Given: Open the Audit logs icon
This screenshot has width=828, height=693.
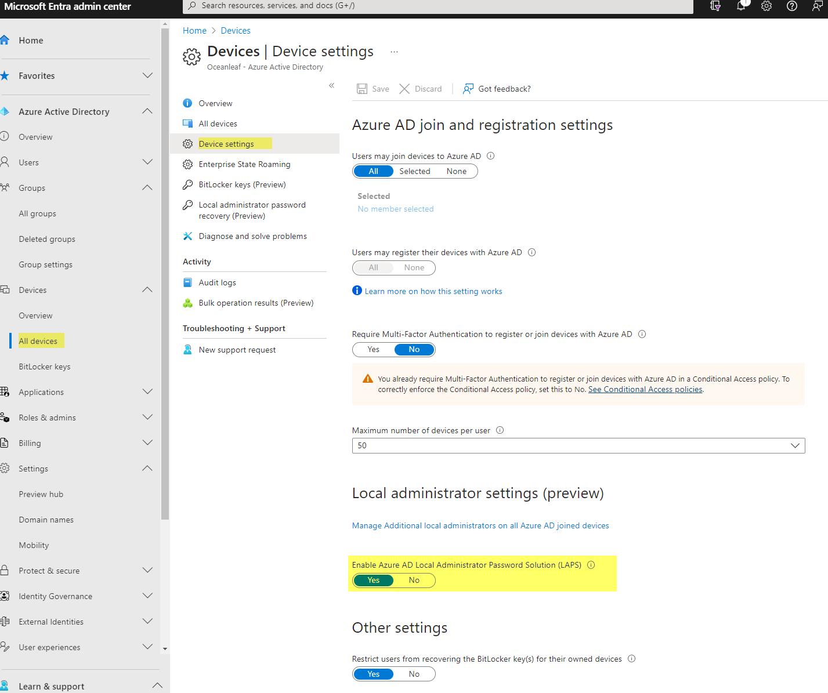Looking at the screenshot, I should point(188,282).
